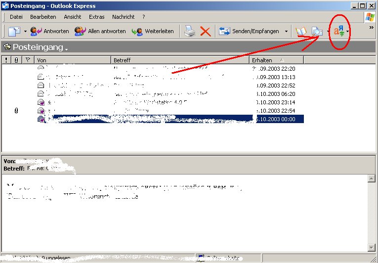Select the message received 09.2003 22:52
Viewport: 378px width, 263px height.
pos(153,86)
